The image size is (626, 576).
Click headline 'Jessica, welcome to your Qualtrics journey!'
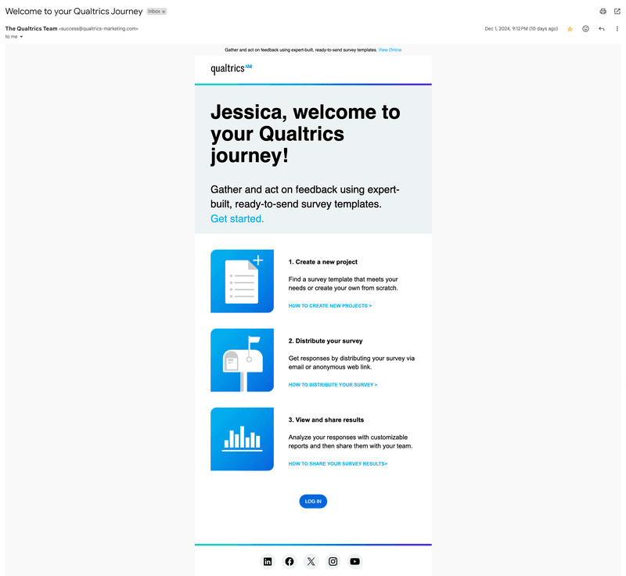[x=305, y=134]
